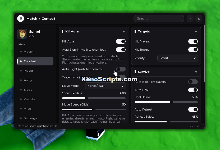Open the Army sidebar page
This screenshot has height=158, width=220.
tap(35, 80)
